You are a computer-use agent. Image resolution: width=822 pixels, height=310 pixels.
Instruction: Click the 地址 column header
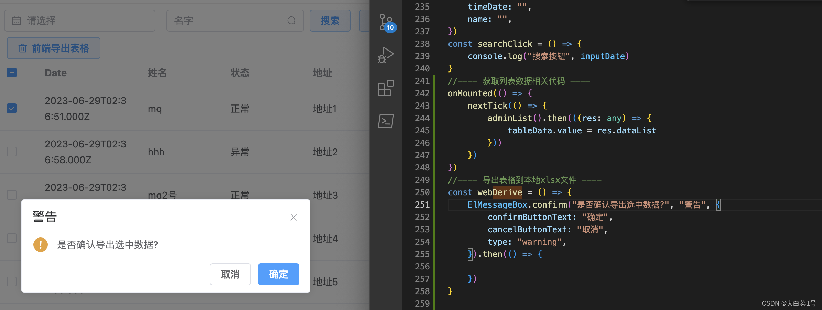coord(322,73)
